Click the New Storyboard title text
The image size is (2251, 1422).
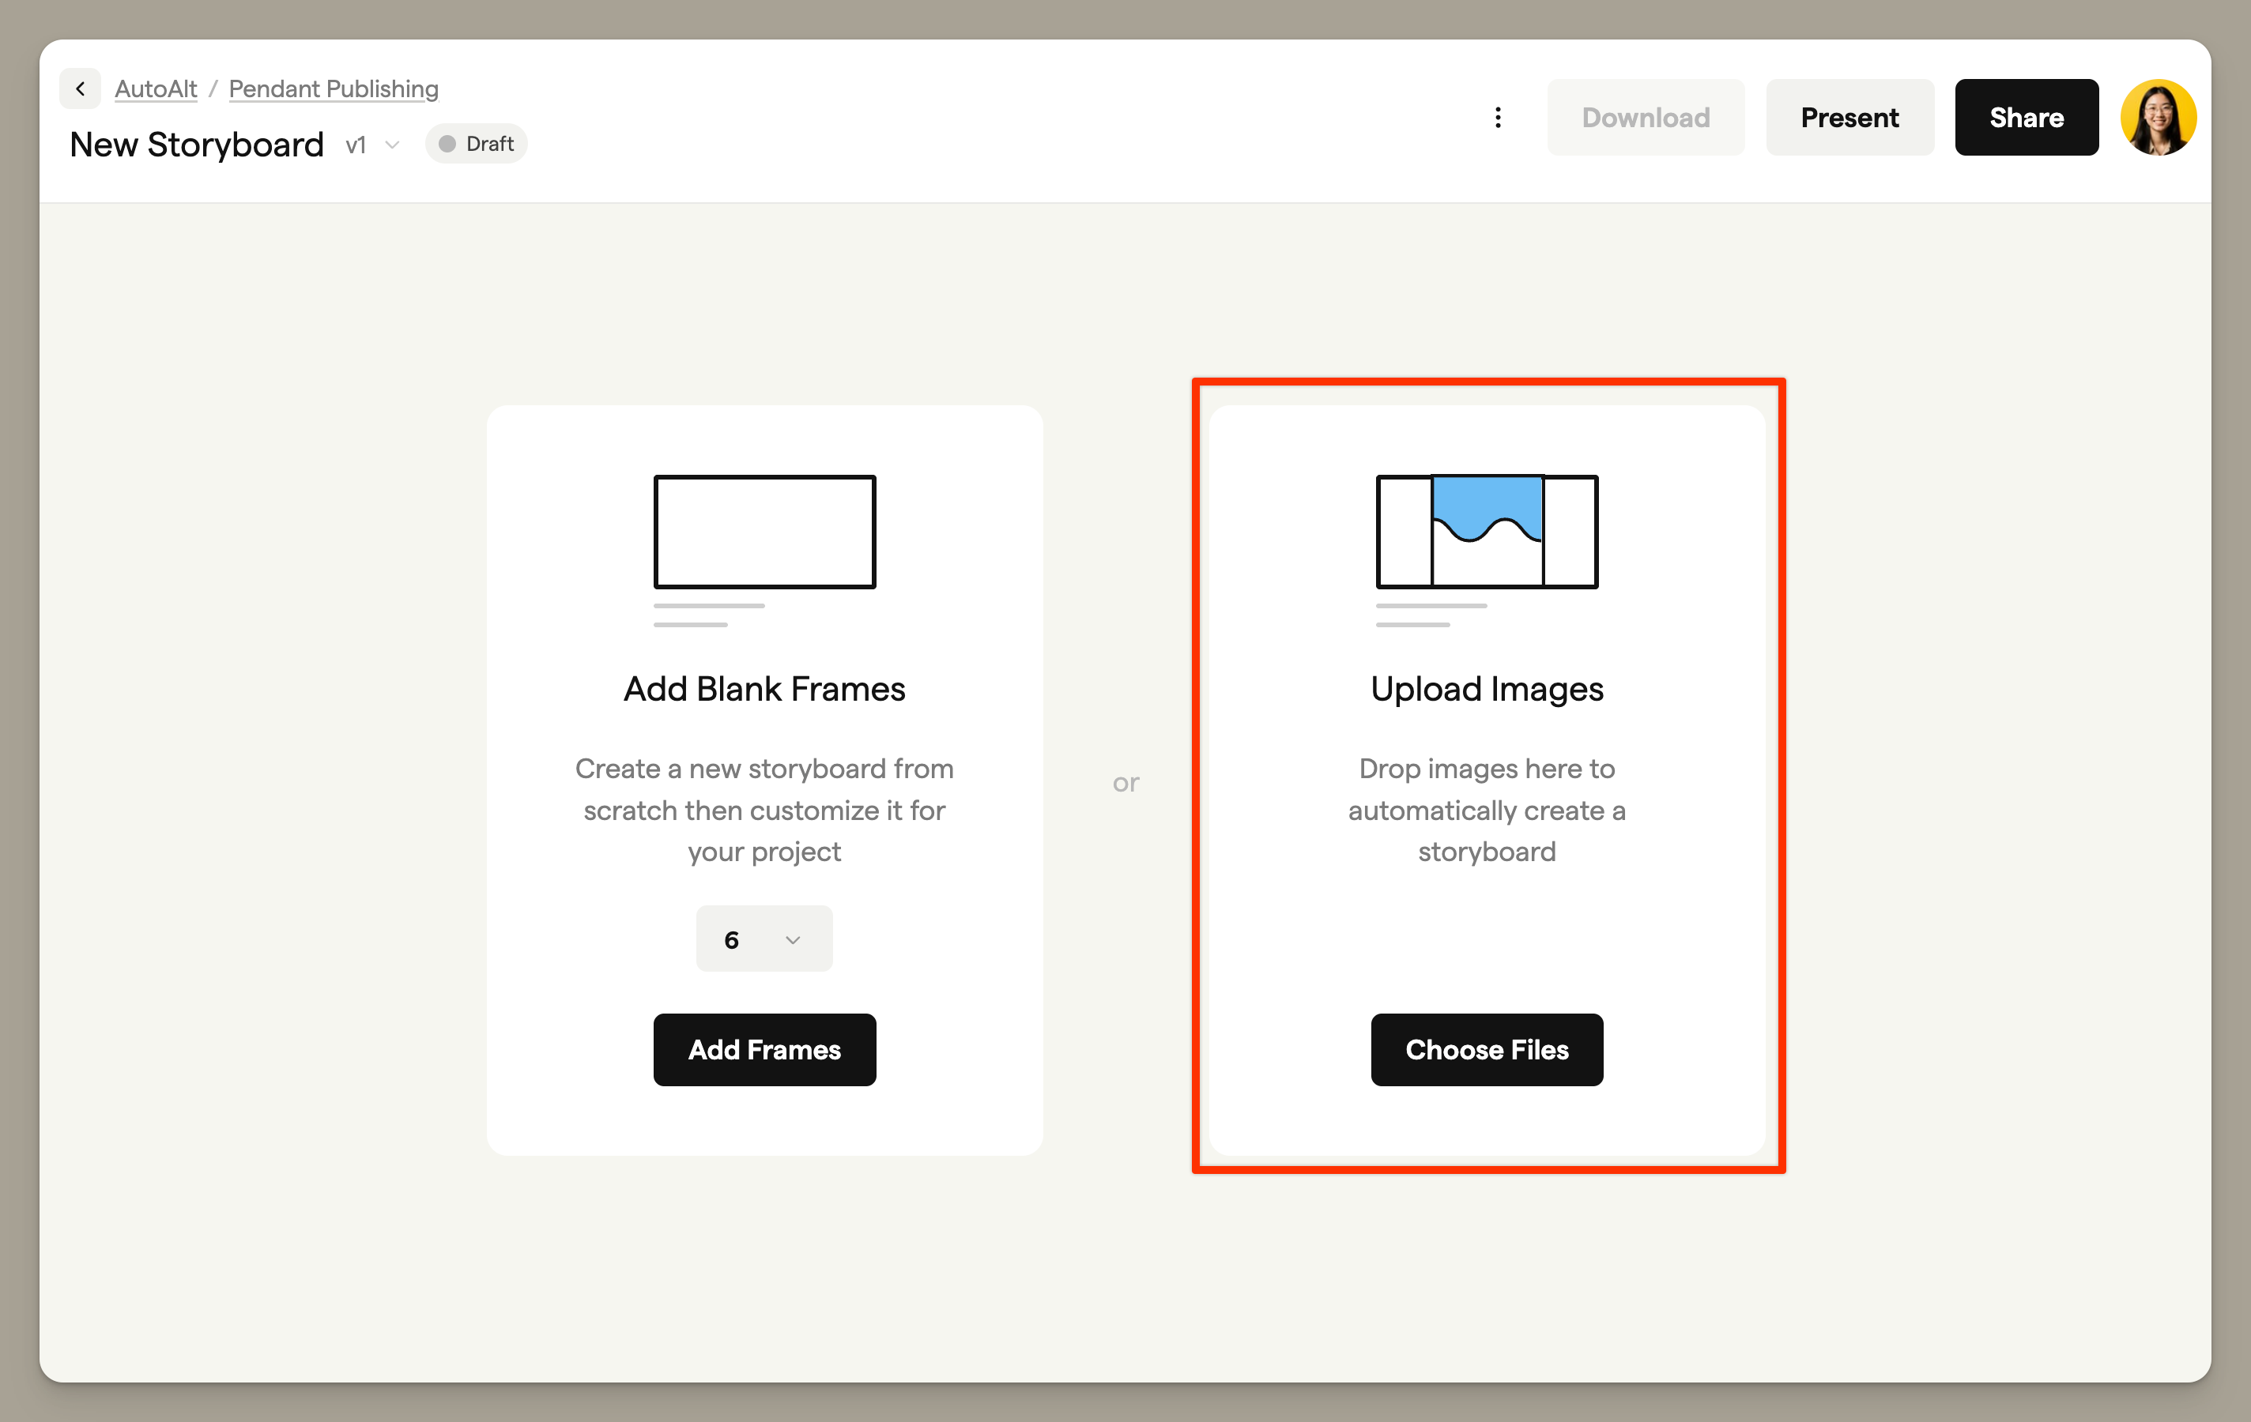[x=196, y=145]
